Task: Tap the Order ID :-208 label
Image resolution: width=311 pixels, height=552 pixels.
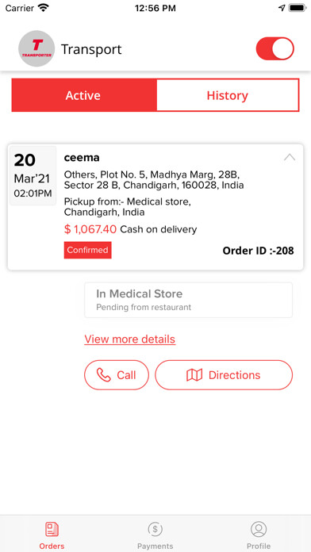Action: tap(258, 251)
